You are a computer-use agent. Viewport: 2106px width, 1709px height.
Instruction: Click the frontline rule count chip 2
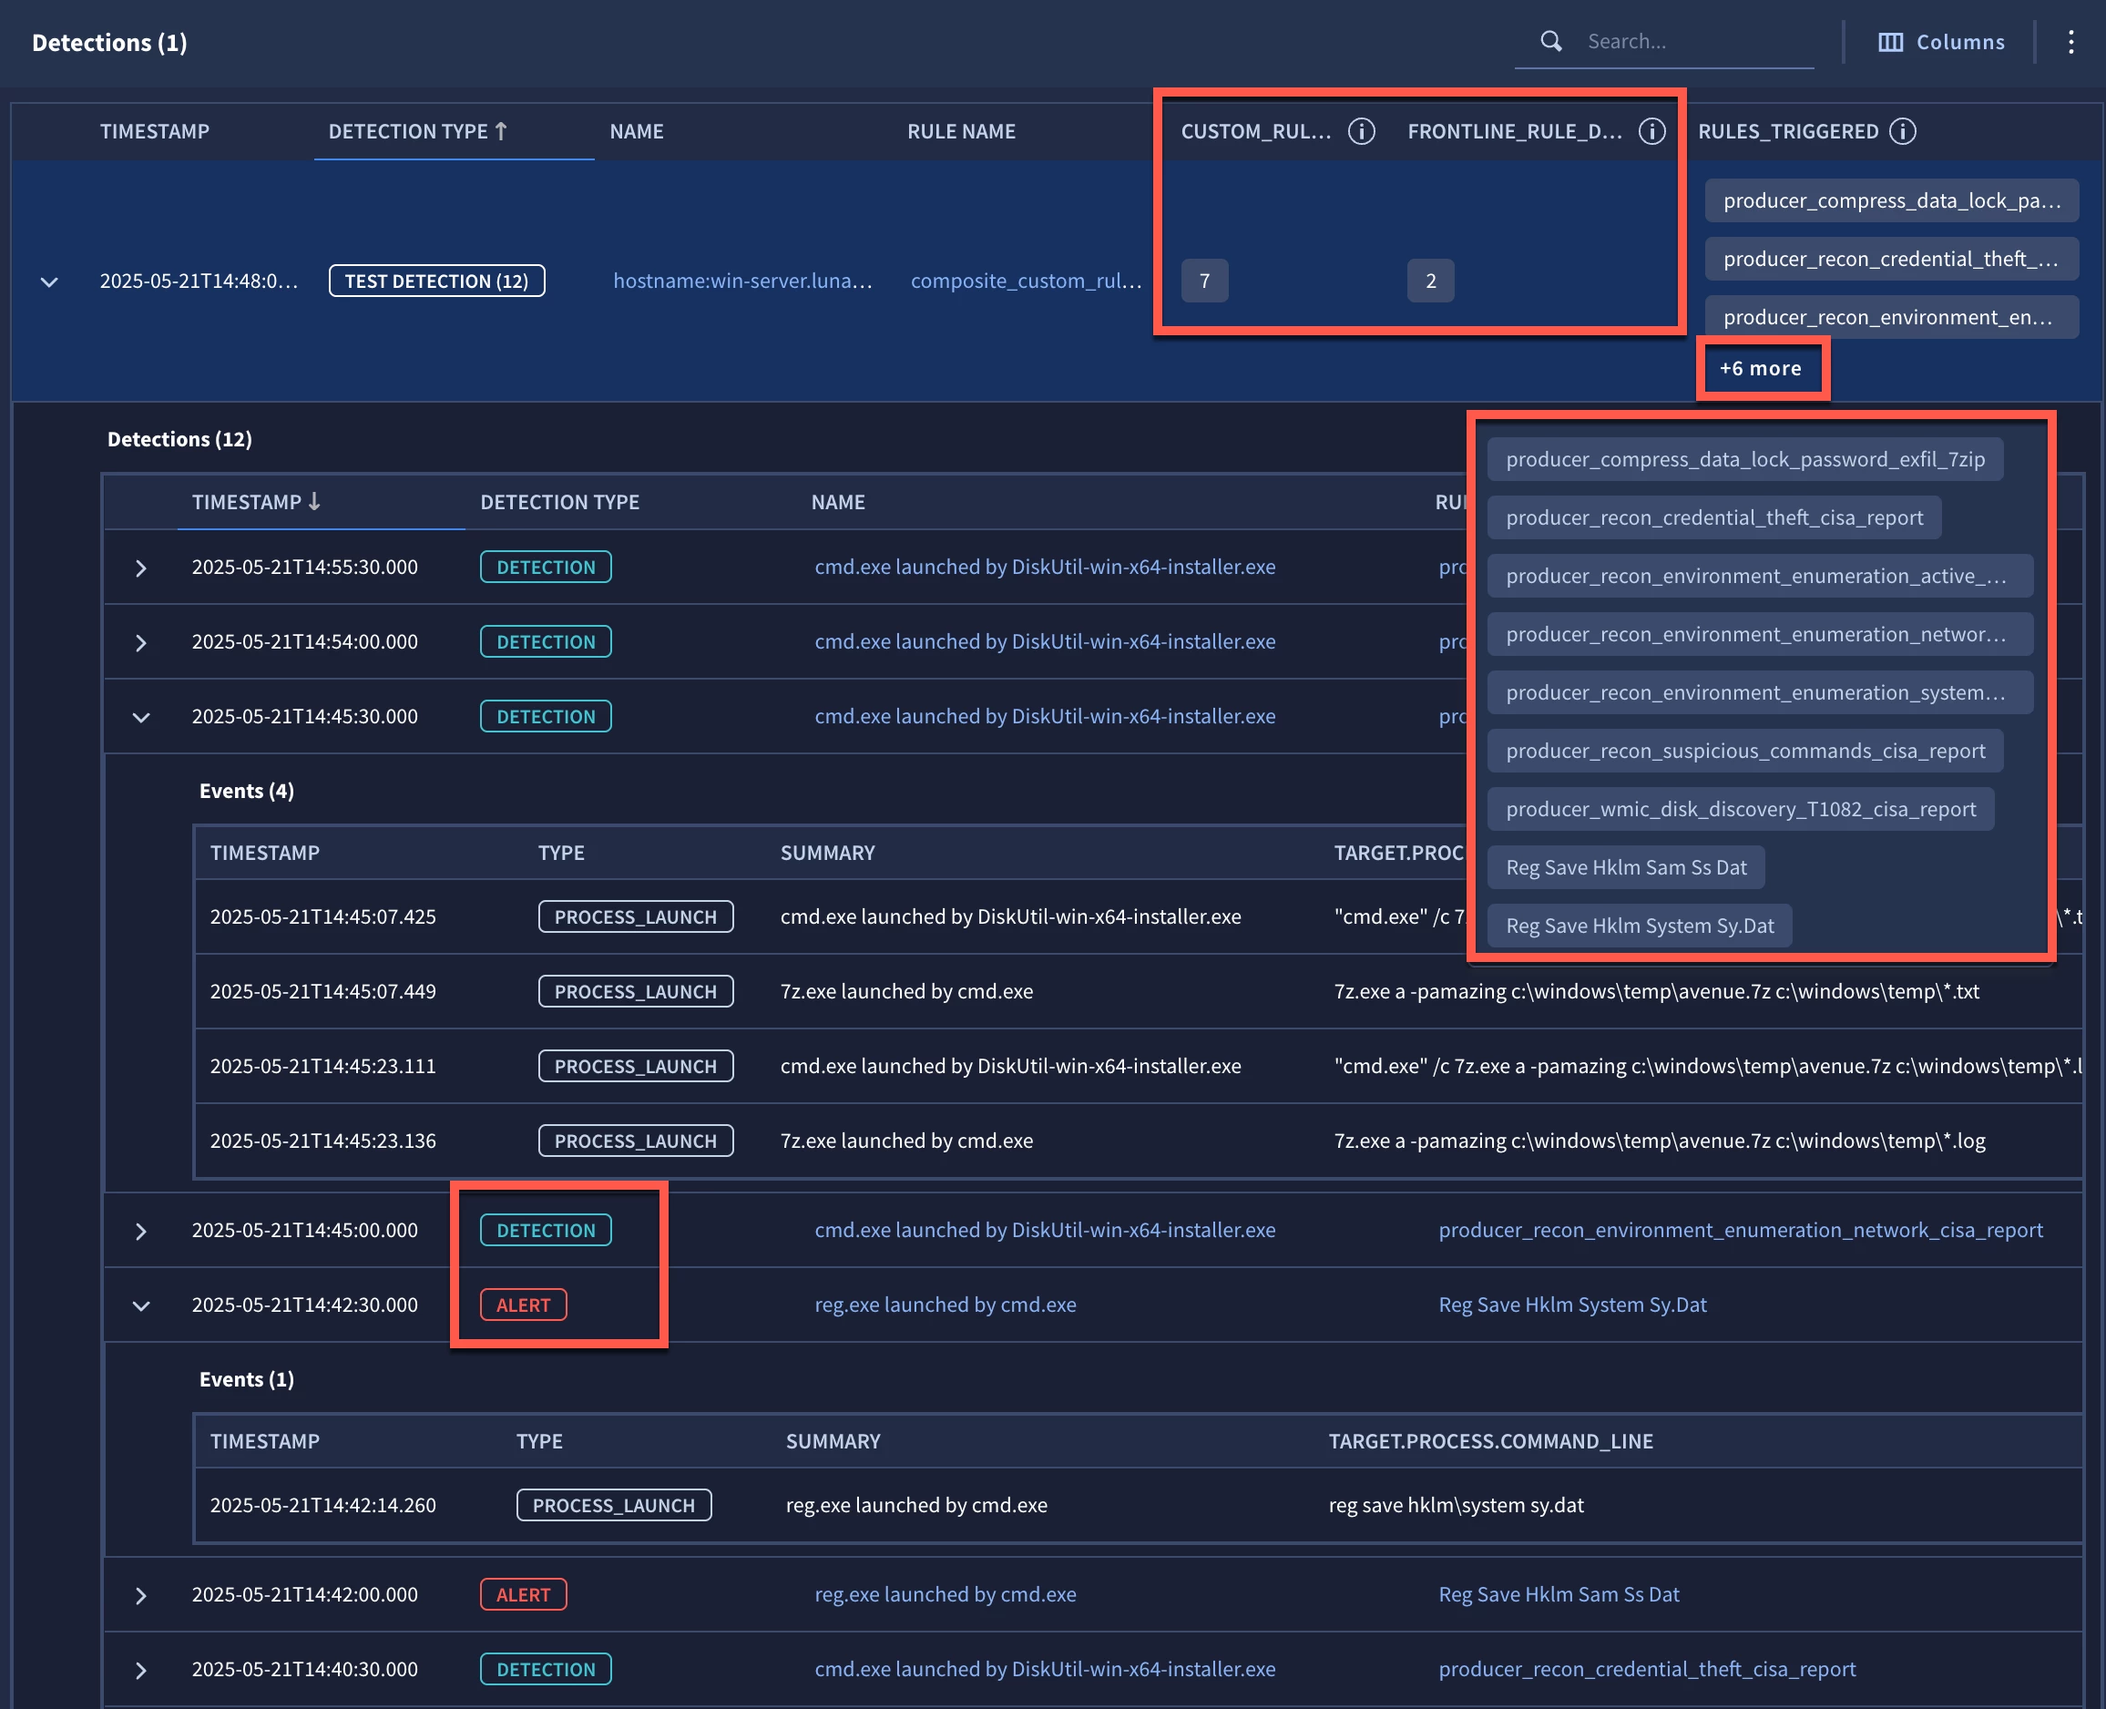[x=1431, y=281]
